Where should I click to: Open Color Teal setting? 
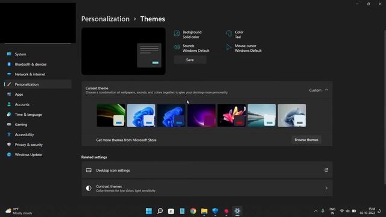pyautogui.click(x=235, y=34)
